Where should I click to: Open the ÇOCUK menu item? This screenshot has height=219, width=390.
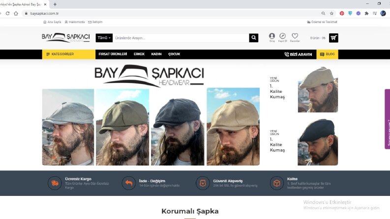(174, 54)
